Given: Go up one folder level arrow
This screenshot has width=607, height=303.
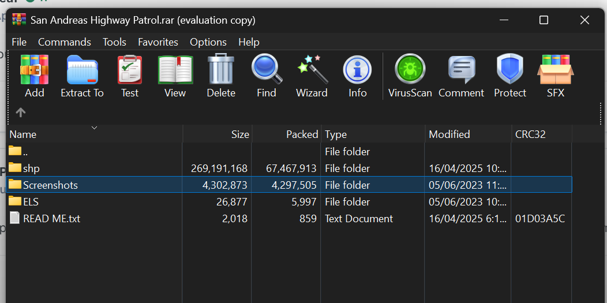Looking at the screenshot, I should (x=21, y=113).
